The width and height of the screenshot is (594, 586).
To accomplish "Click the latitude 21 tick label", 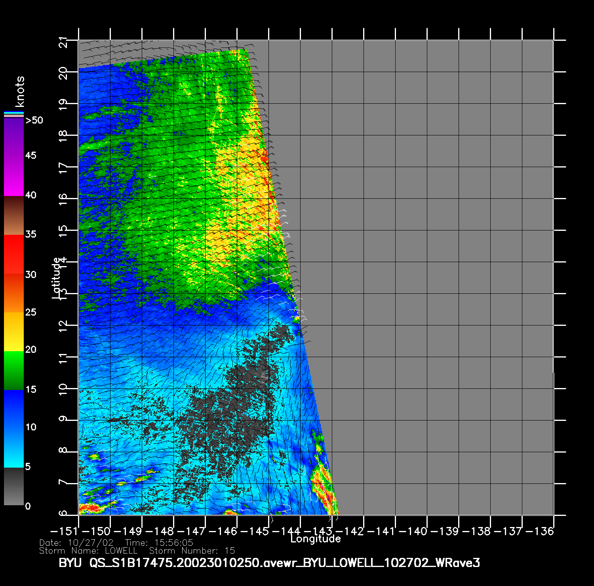I will [x=63, y=42].
